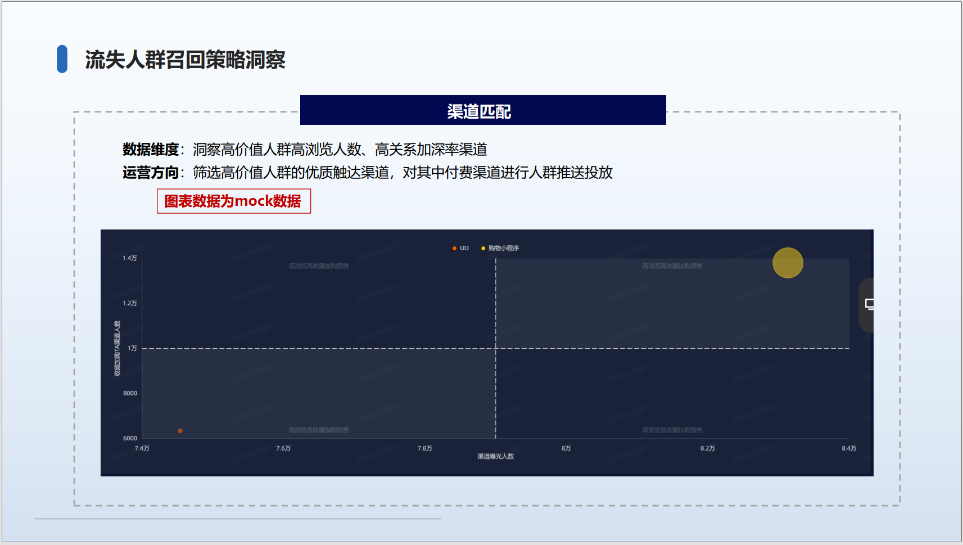Click the 运营方向 description line
Screen dimensions: 963x545
(368, 172)
